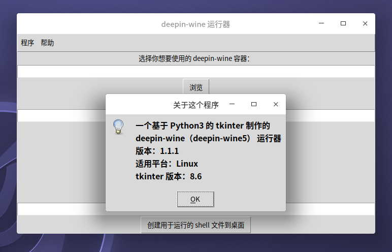Minimize the deepin-wine 运行器 main window
The image size is (392, 252).
coord(321,23)
